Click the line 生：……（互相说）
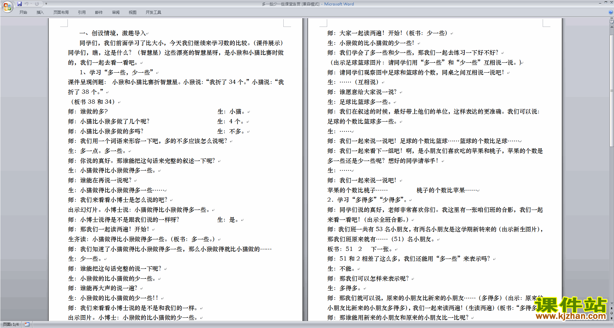This screenshot has width=614, height=328. point(354,82)
